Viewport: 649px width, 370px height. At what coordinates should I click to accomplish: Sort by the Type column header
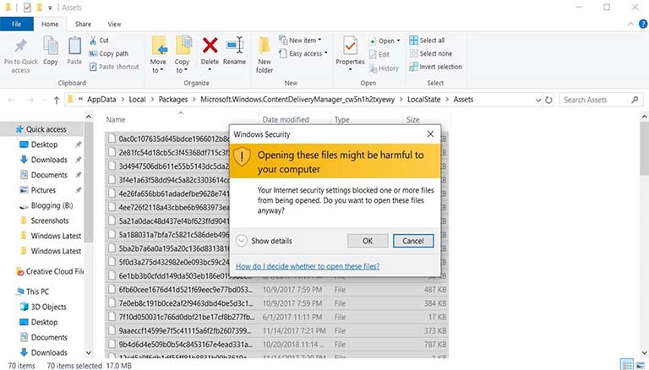(x=342, y=120)
